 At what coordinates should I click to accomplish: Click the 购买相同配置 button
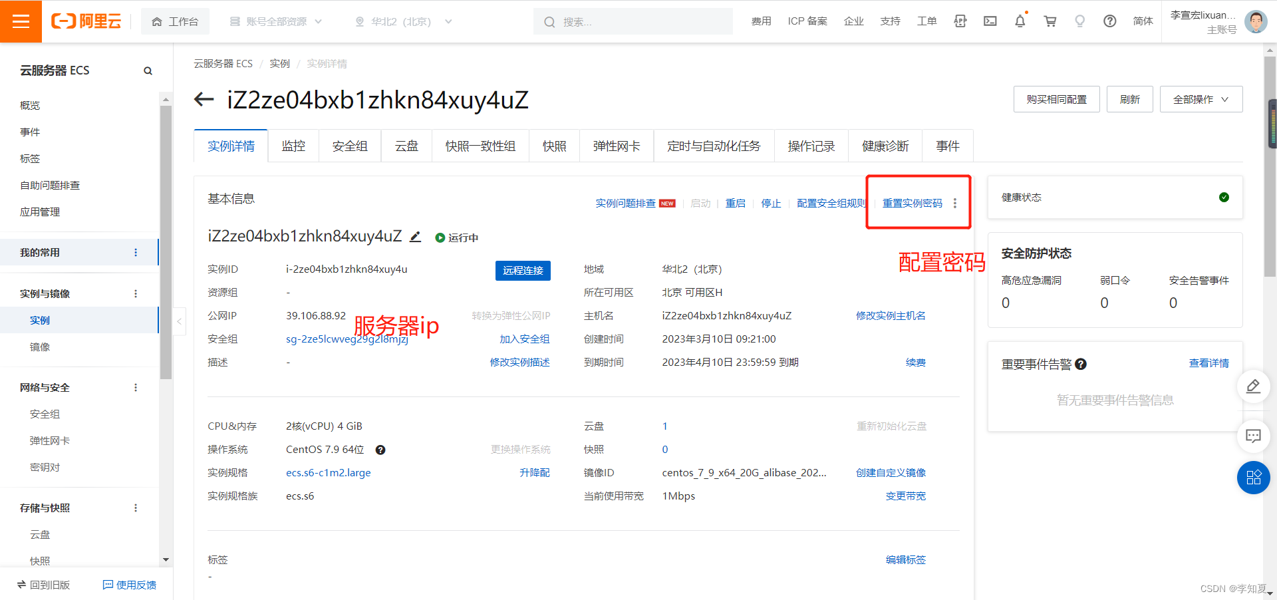[1056, 99]
